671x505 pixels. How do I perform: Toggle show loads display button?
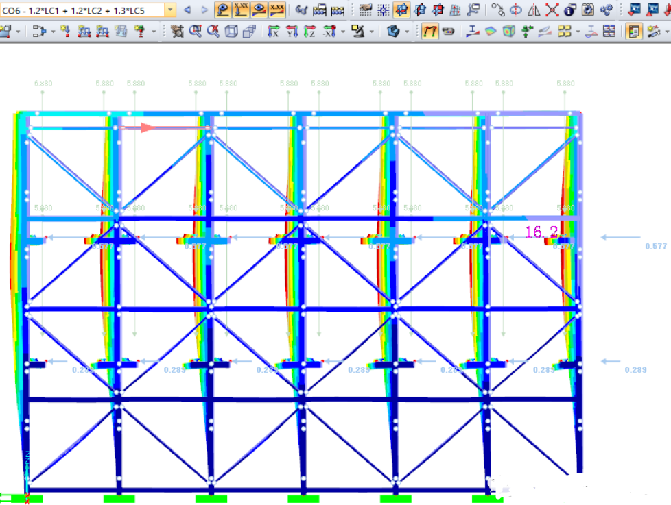tap(222, 10)
